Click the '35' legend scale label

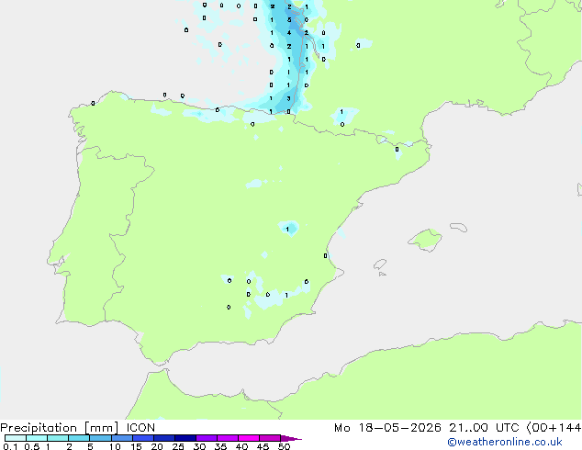tap(220, 446)
